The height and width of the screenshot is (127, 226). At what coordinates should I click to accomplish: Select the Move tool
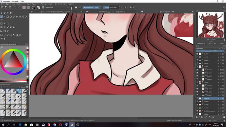tap(5, 24)
